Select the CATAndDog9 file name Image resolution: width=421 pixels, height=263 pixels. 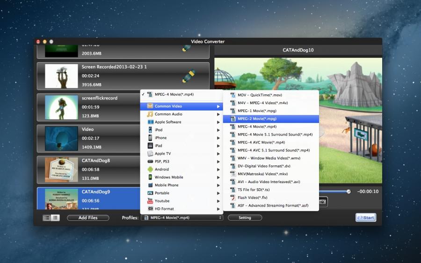click(x=96, y=192)
